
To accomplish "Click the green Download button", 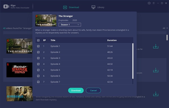I will point(76,91).
